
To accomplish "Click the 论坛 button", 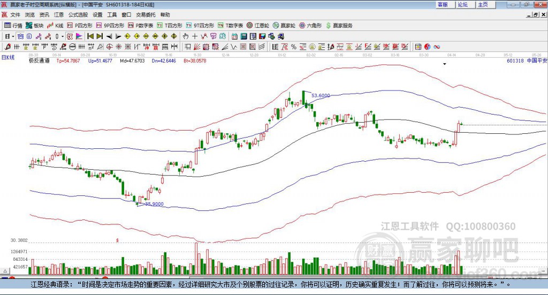I will click(x=466, y=4).
